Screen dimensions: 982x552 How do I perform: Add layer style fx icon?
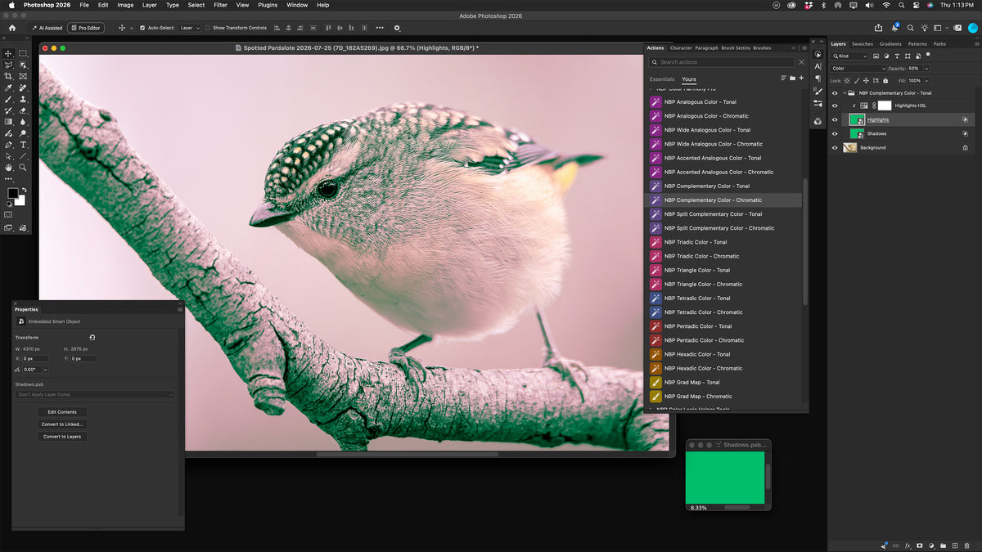point(908,545)
